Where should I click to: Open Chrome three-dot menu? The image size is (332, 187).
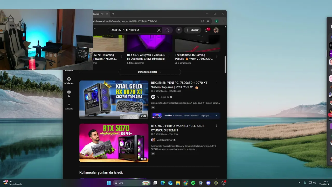click(x=223, y=21)
